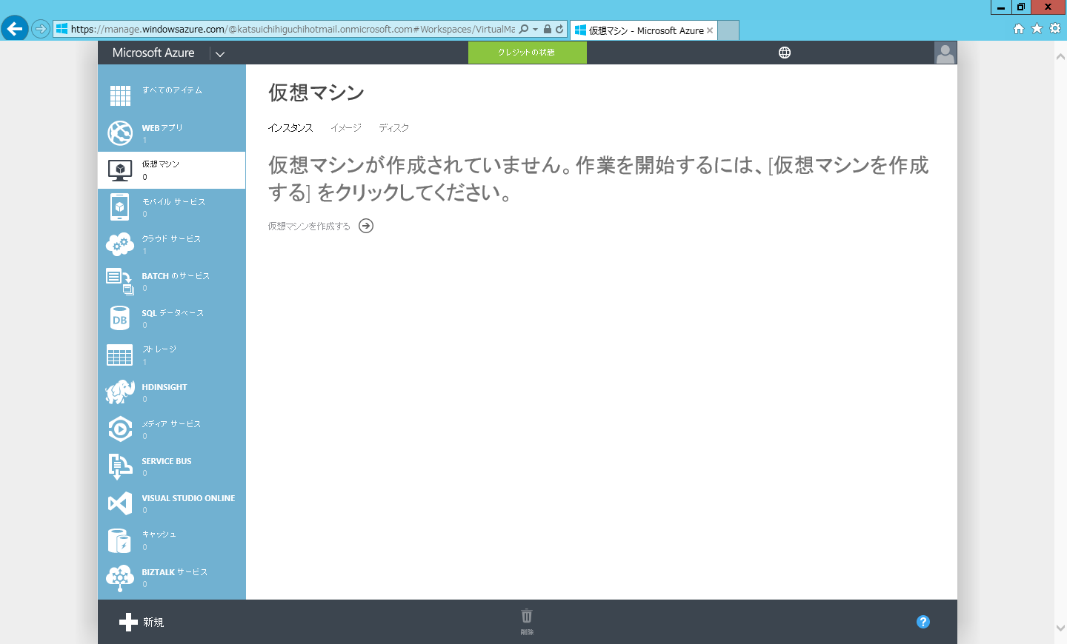
Task: Open the BizTalk Services cloud icon
Action: click(x=120, y=577)
